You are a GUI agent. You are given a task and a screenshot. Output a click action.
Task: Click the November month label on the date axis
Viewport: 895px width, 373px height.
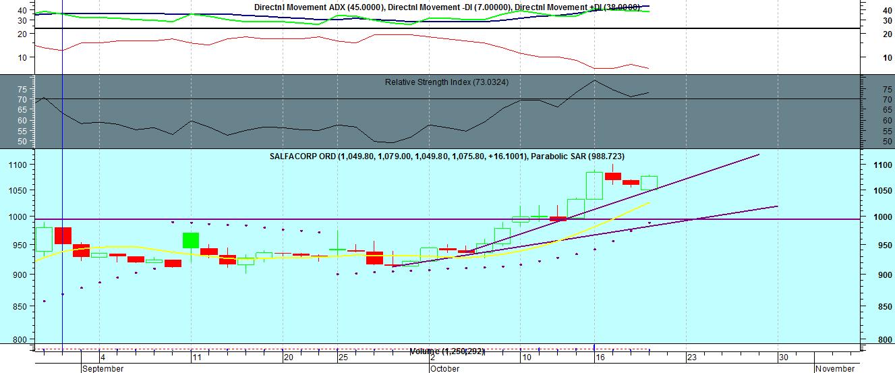point(835,368)
